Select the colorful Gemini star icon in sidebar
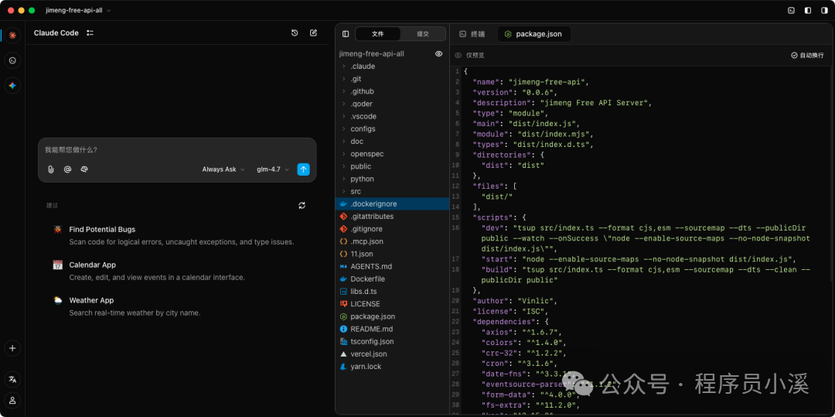This screenshot has height=417, width=835. pos(13,85)
